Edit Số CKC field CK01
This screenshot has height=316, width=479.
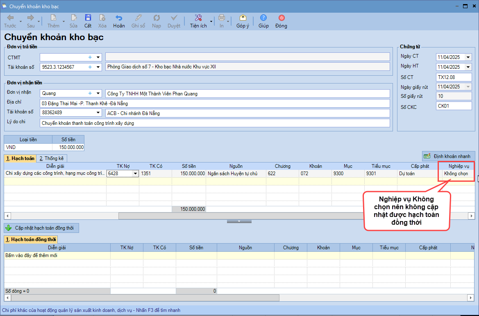454,106
